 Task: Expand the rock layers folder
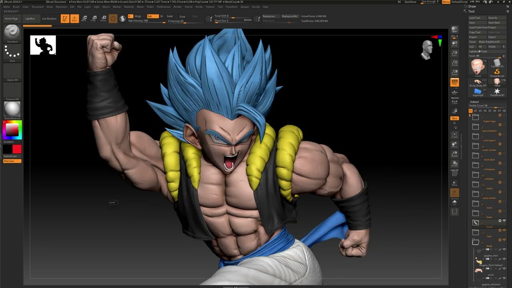pos(476,136)
